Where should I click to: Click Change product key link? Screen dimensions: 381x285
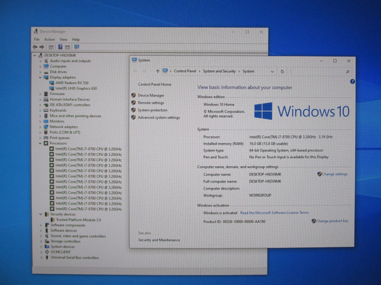point(332,221)
